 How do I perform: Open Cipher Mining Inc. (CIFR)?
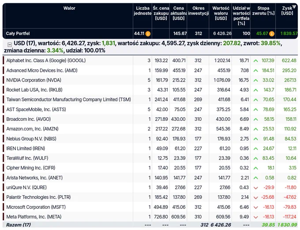[31, 168]
